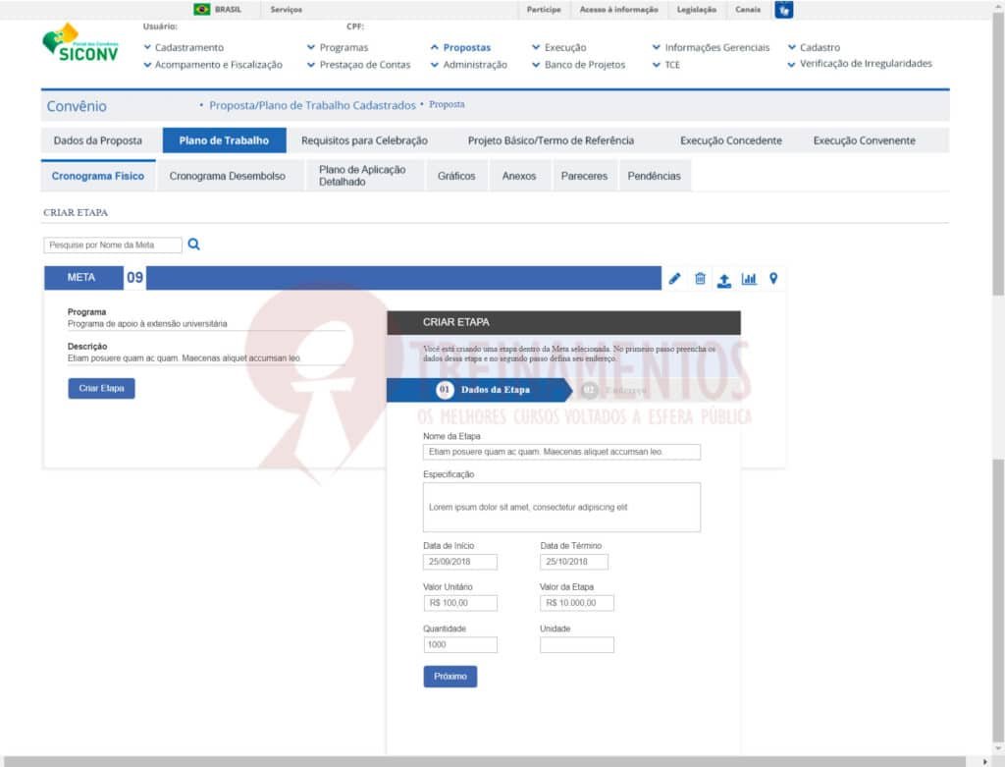Collapse the Propostas menu
The height and width of the screenshot is (767, 1005).
point(460,47)
